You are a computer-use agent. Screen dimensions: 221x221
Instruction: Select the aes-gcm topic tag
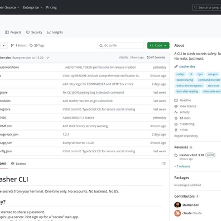pos(213,74)
